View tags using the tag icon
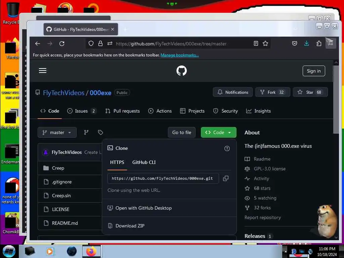The width and height of the screenshot is (344, 258). click(x=100, y=132)
